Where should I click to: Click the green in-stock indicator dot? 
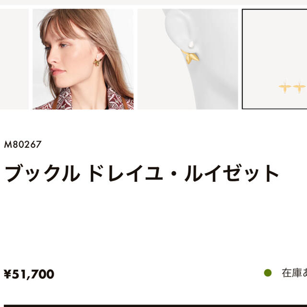pyautogui.click(x=268, y=273)
